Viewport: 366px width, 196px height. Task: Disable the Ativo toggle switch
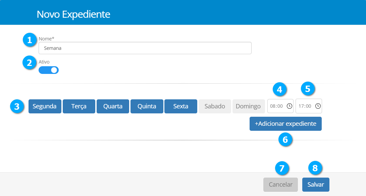pos(49,70)
